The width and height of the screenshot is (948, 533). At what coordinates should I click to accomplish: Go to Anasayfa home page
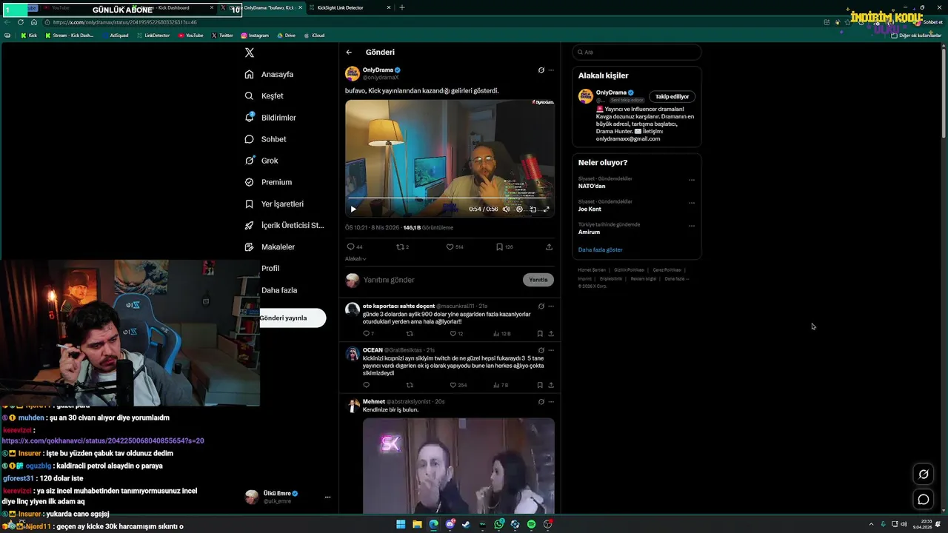(270, 74)
